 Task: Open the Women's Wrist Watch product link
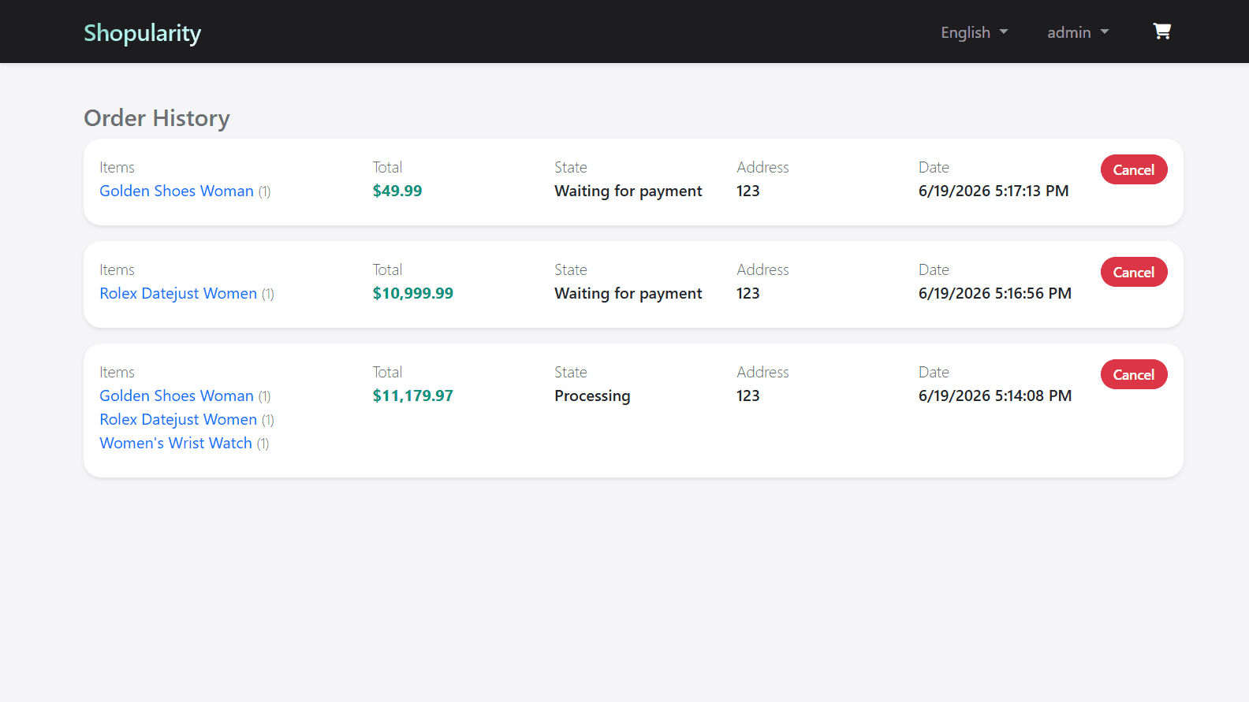pos(176,443)
